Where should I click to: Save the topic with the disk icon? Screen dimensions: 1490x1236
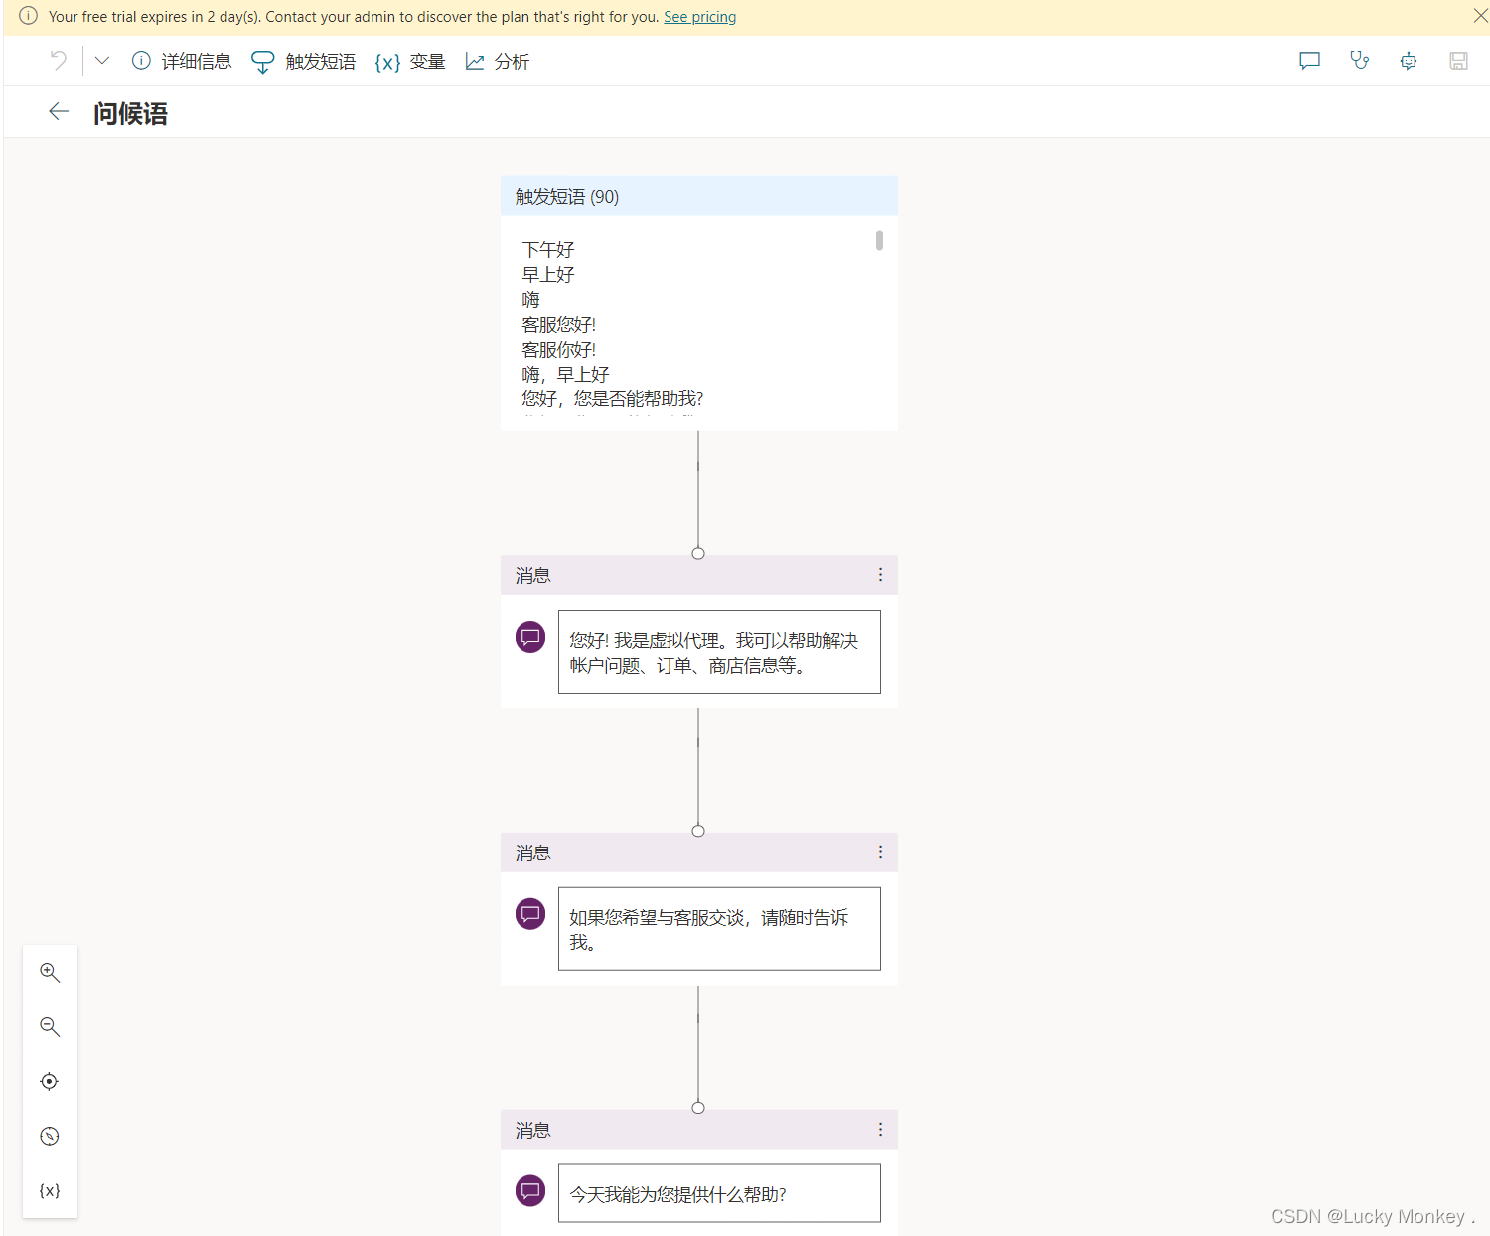click(x=1458, y=61)
